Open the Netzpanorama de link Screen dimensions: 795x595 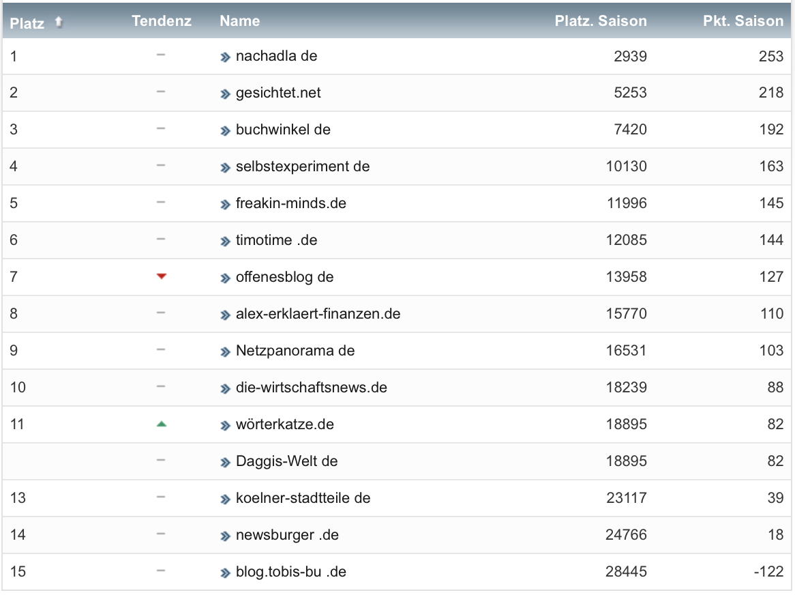click(x=295, y=351)
